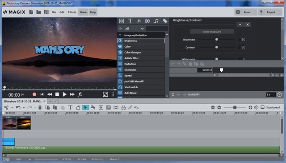This screenshot has width=286, height=163.
Task: Open the media import grid tab
Action: point(122,21)
